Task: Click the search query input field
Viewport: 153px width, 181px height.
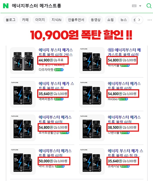Action: (x=70, y=6)
